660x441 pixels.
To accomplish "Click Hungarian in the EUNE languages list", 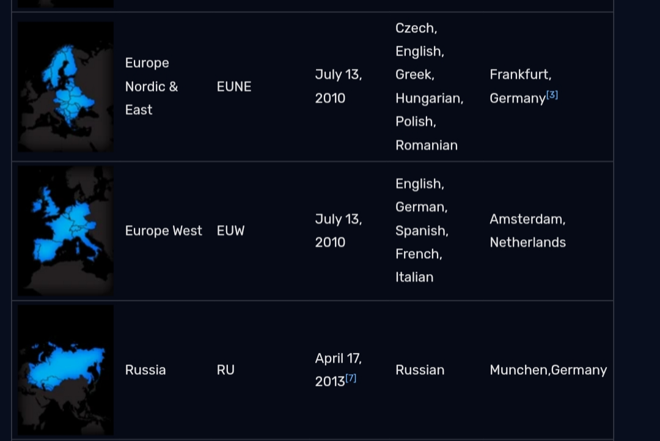I will tap(429, 98).
